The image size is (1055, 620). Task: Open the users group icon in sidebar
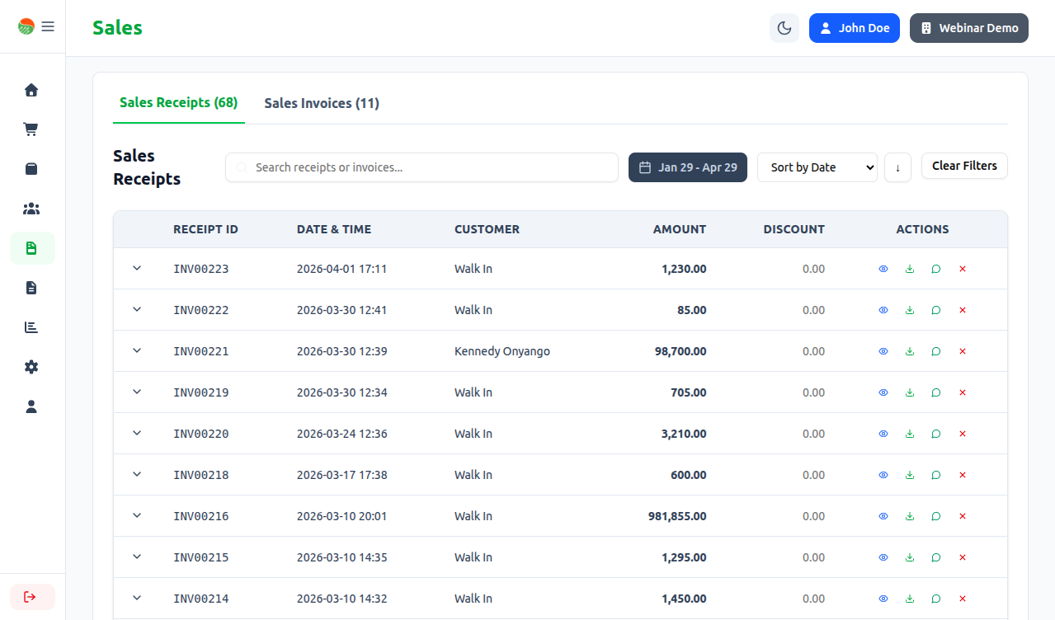31,209
